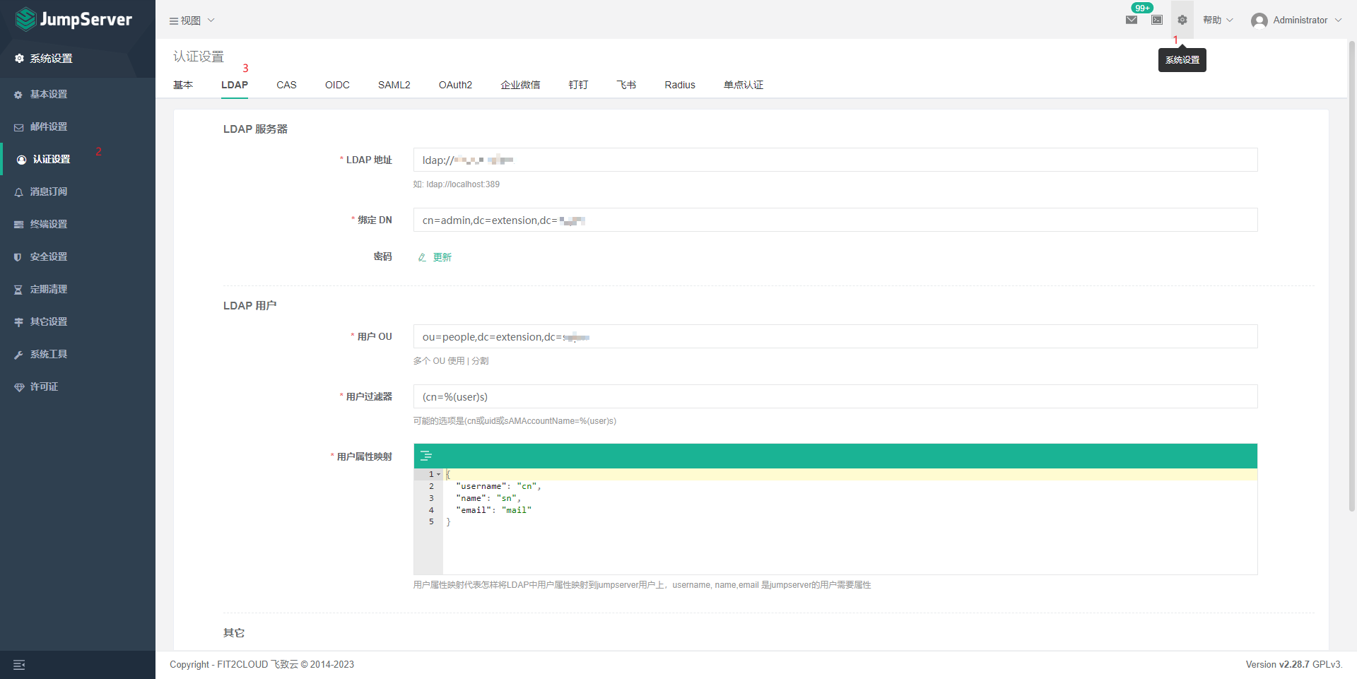
Task: Click the wrench icon beside 系统工具
Action: (18, 355)
